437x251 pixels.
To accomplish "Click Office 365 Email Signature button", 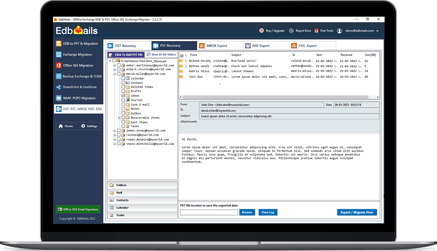I will [x=78, y=209].
